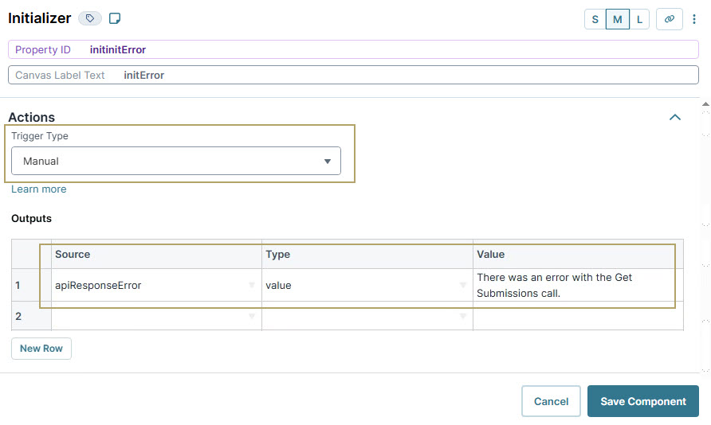Select the 'value' type cell
The height and width of the screenshot is (425, 711).
pos(367,285)
